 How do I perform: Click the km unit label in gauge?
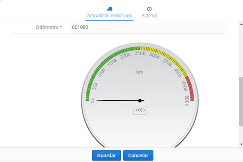140,72
